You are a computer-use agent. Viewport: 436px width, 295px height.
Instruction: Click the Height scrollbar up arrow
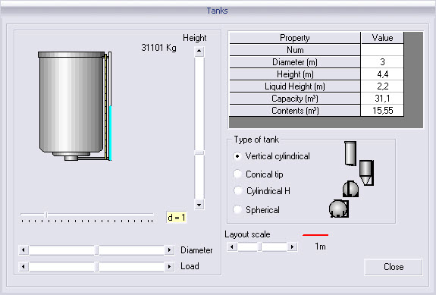(x=199, y=51)
